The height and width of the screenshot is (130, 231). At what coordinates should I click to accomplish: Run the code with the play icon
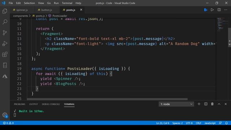click(212, 10)
